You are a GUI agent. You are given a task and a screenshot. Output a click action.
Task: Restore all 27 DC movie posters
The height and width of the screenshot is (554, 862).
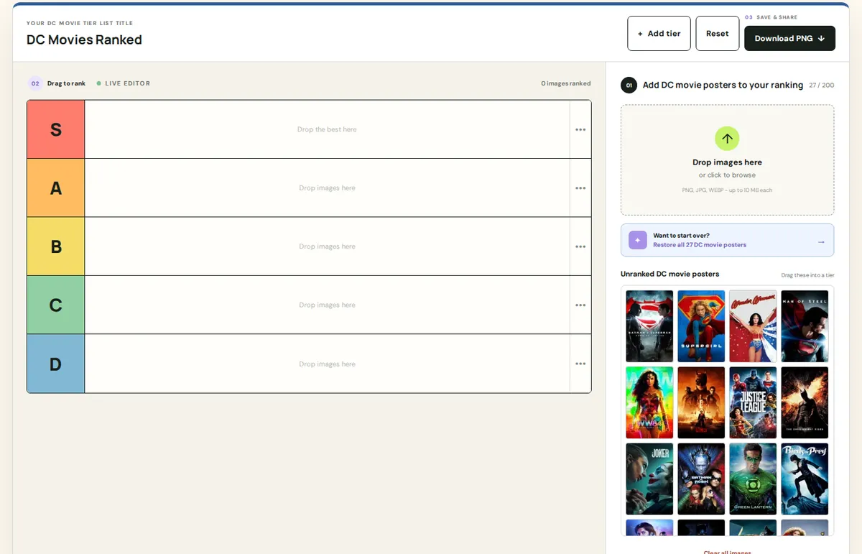click(700, 245)
